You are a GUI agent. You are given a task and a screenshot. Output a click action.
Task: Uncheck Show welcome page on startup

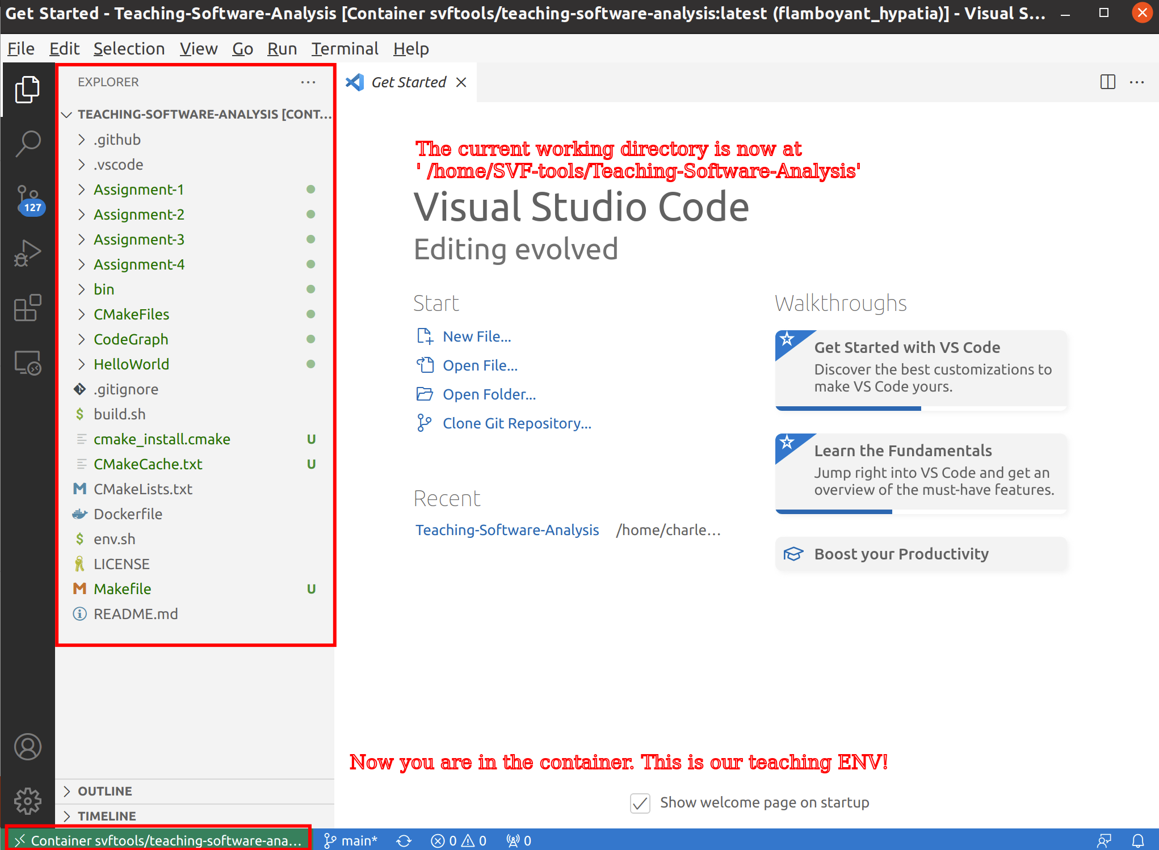640,803
